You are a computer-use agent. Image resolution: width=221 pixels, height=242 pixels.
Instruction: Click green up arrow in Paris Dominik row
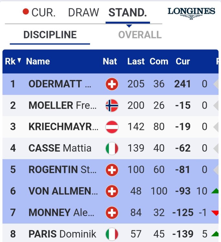(x=215, y=234)
